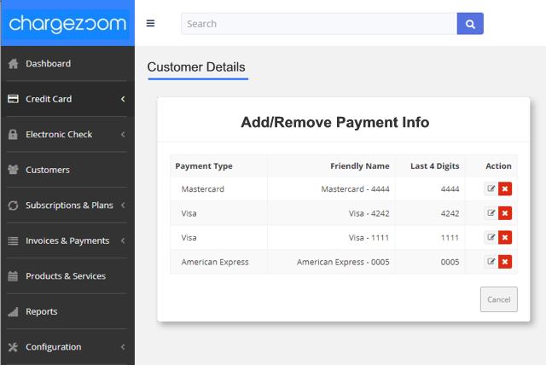This screenshot has width=546, height=365.
Task: Click the Subscriptions & Plans refresh icon
Action: [x=14, y=206]
